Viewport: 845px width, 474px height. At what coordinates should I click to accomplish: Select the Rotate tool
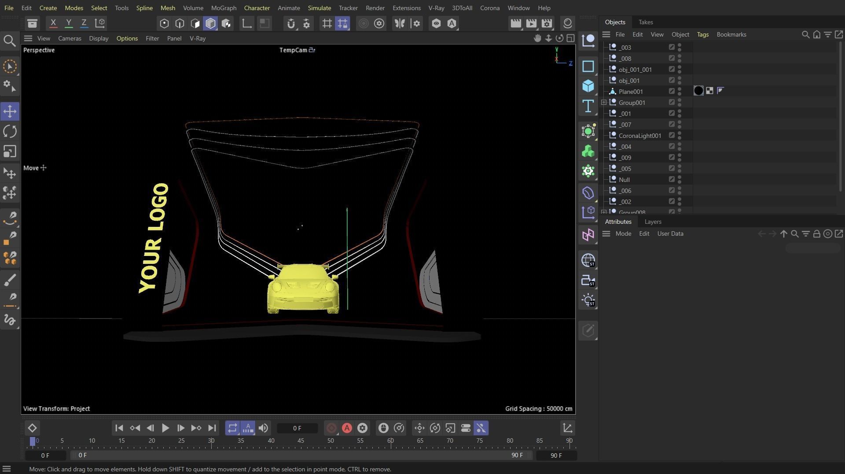tap(10, 131)
